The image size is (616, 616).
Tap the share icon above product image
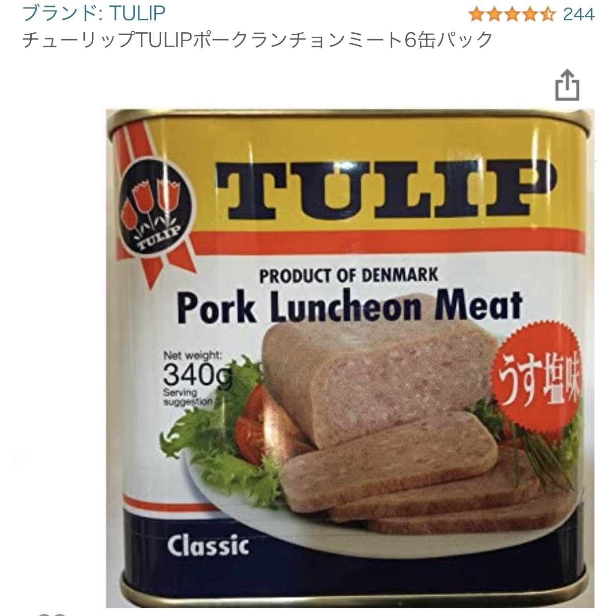pos(567,86)
